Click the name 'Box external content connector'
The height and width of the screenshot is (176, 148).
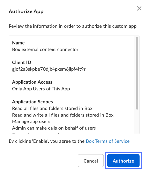45,49
